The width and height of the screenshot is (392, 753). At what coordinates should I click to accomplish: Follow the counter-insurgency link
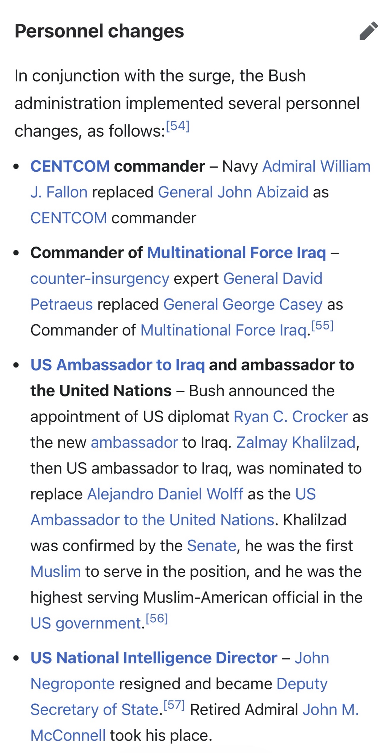click(100, 279)
